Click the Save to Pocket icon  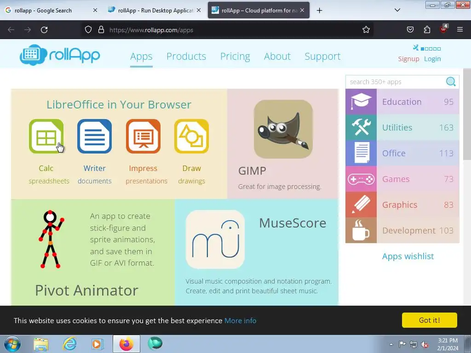(x=410, y=30)
